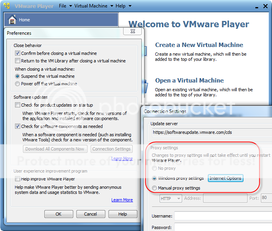Open Learn More link for user experience program
The width and height of the screenshot is (272, 231).
pyautogui.click(x=122, y=200)
